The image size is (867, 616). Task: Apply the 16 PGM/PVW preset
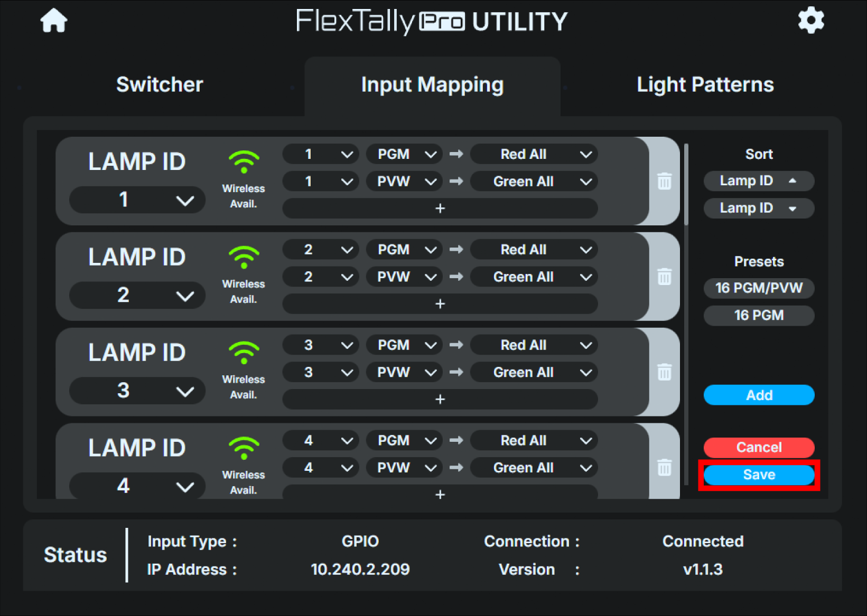(x=759, y=288)
